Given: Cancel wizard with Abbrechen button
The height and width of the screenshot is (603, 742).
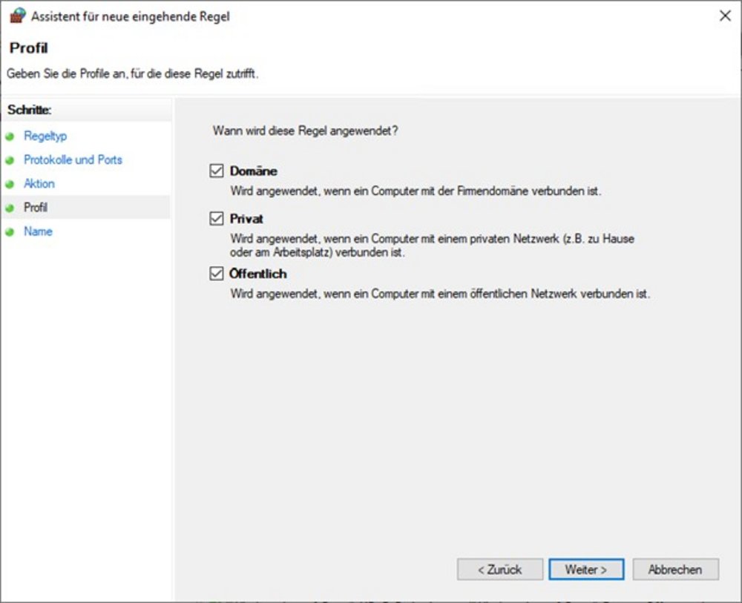Looking at the screenshot, I should [x=676, y=570].
